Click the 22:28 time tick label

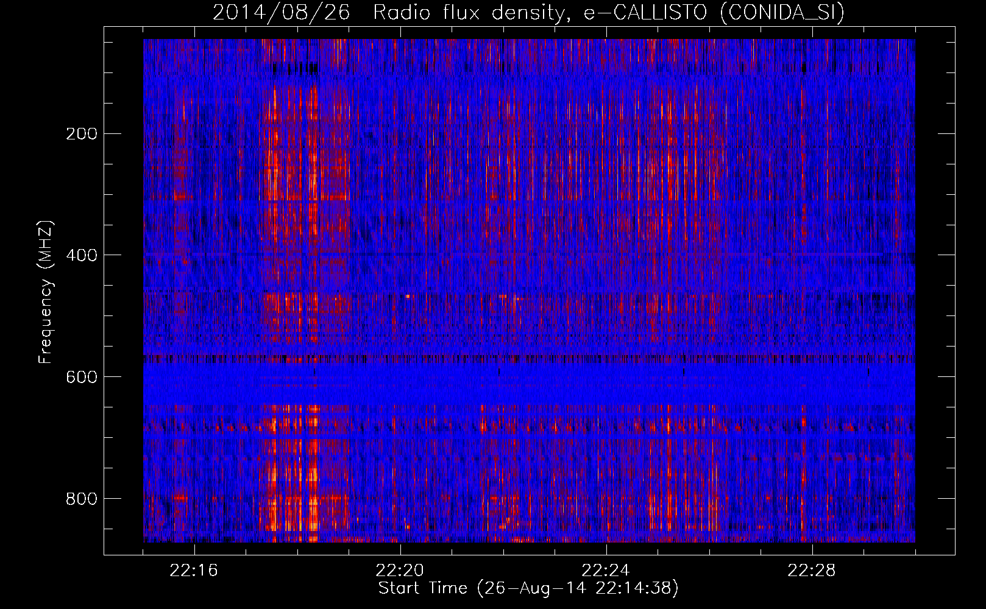(812, 571)
